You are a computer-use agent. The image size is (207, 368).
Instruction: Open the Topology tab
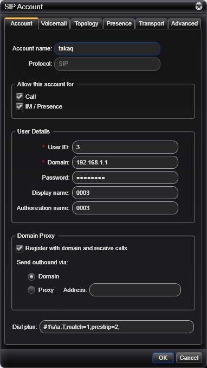point(86,24)
